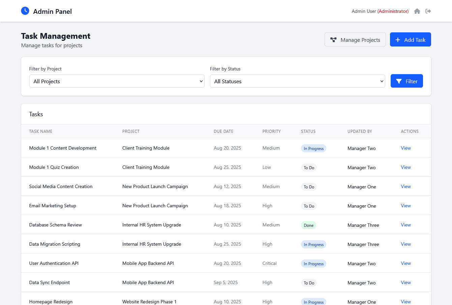
Task: View the Data Sync Endpoint task
Action: point(405,282)
